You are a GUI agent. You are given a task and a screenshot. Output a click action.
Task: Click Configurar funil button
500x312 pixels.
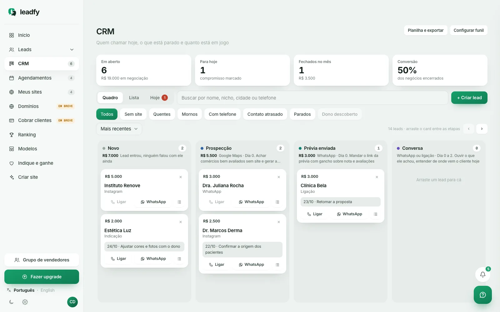click(x=468, y=30)
